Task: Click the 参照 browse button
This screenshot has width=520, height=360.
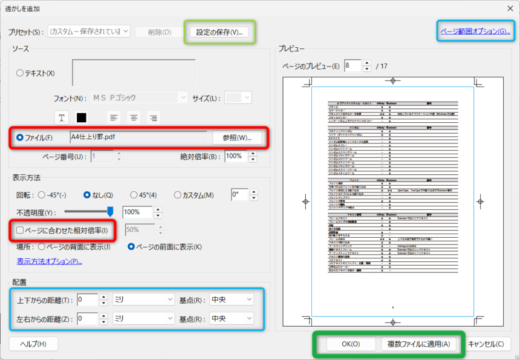Action: [236, 137]
